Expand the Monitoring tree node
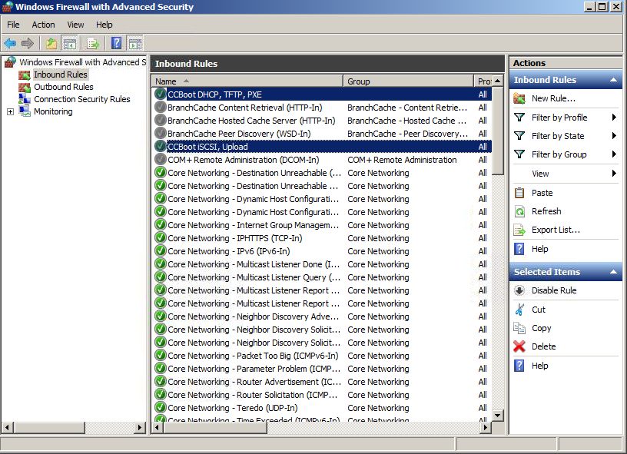627x454 pixels. [11, 111]
